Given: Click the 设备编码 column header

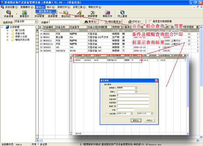Looking at the screenshot, I should point(49,27).
